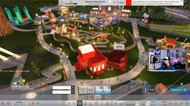Click the Keyword search input field
Screen dimensions: 190x106
coord(62,92)
